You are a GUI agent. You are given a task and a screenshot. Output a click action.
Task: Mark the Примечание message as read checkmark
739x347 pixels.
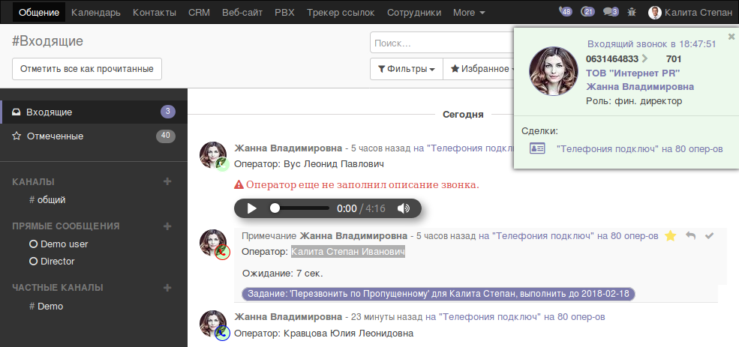coord(709,235)
